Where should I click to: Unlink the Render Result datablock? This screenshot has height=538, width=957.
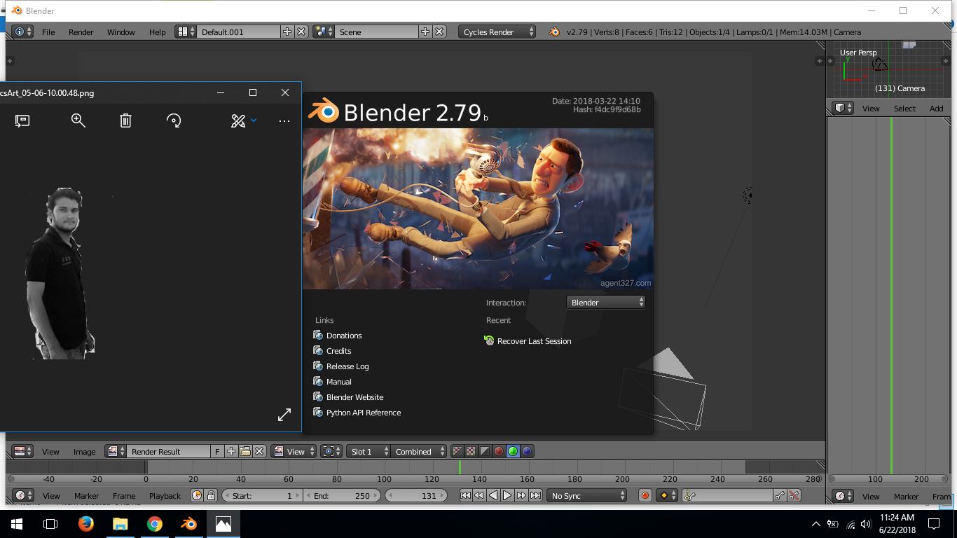[x=259, y=451]
